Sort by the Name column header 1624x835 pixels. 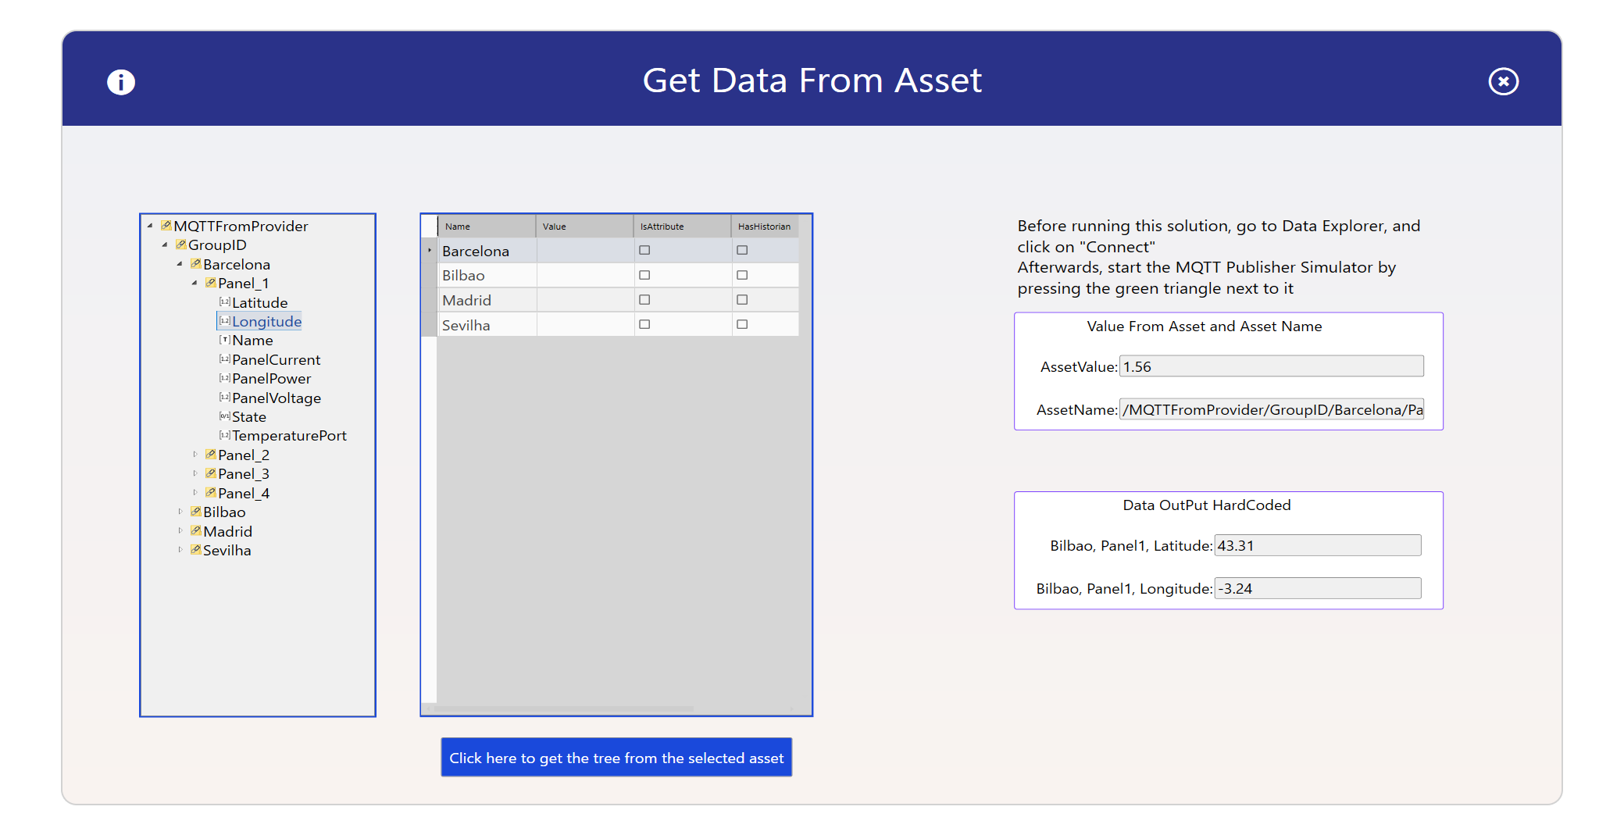point(486,227)
